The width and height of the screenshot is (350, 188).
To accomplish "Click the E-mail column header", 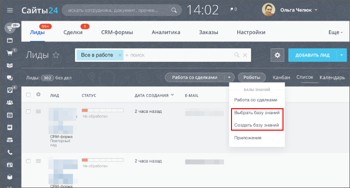I will (191, 96).
